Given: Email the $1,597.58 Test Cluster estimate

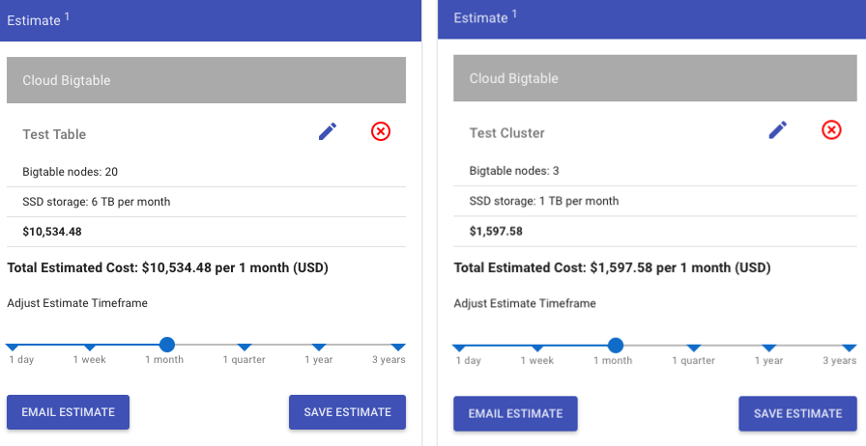Looking at the screenshot, I should pyautogui.click(x=515, y=413).
